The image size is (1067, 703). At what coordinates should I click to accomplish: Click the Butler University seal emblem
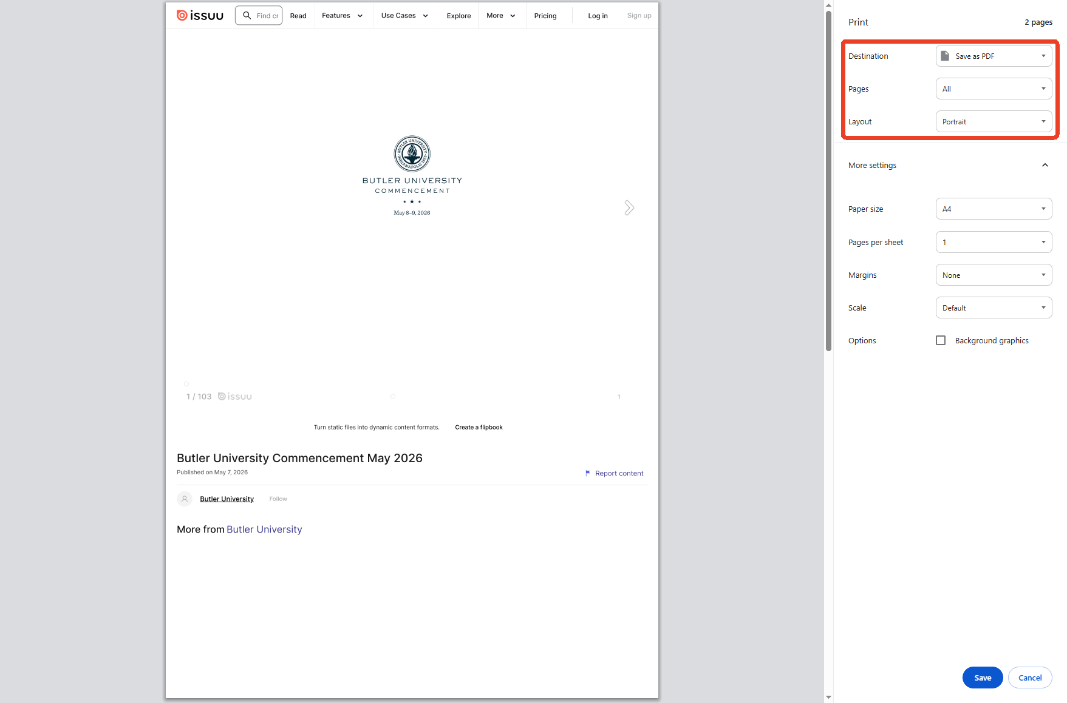coord(412,153)
